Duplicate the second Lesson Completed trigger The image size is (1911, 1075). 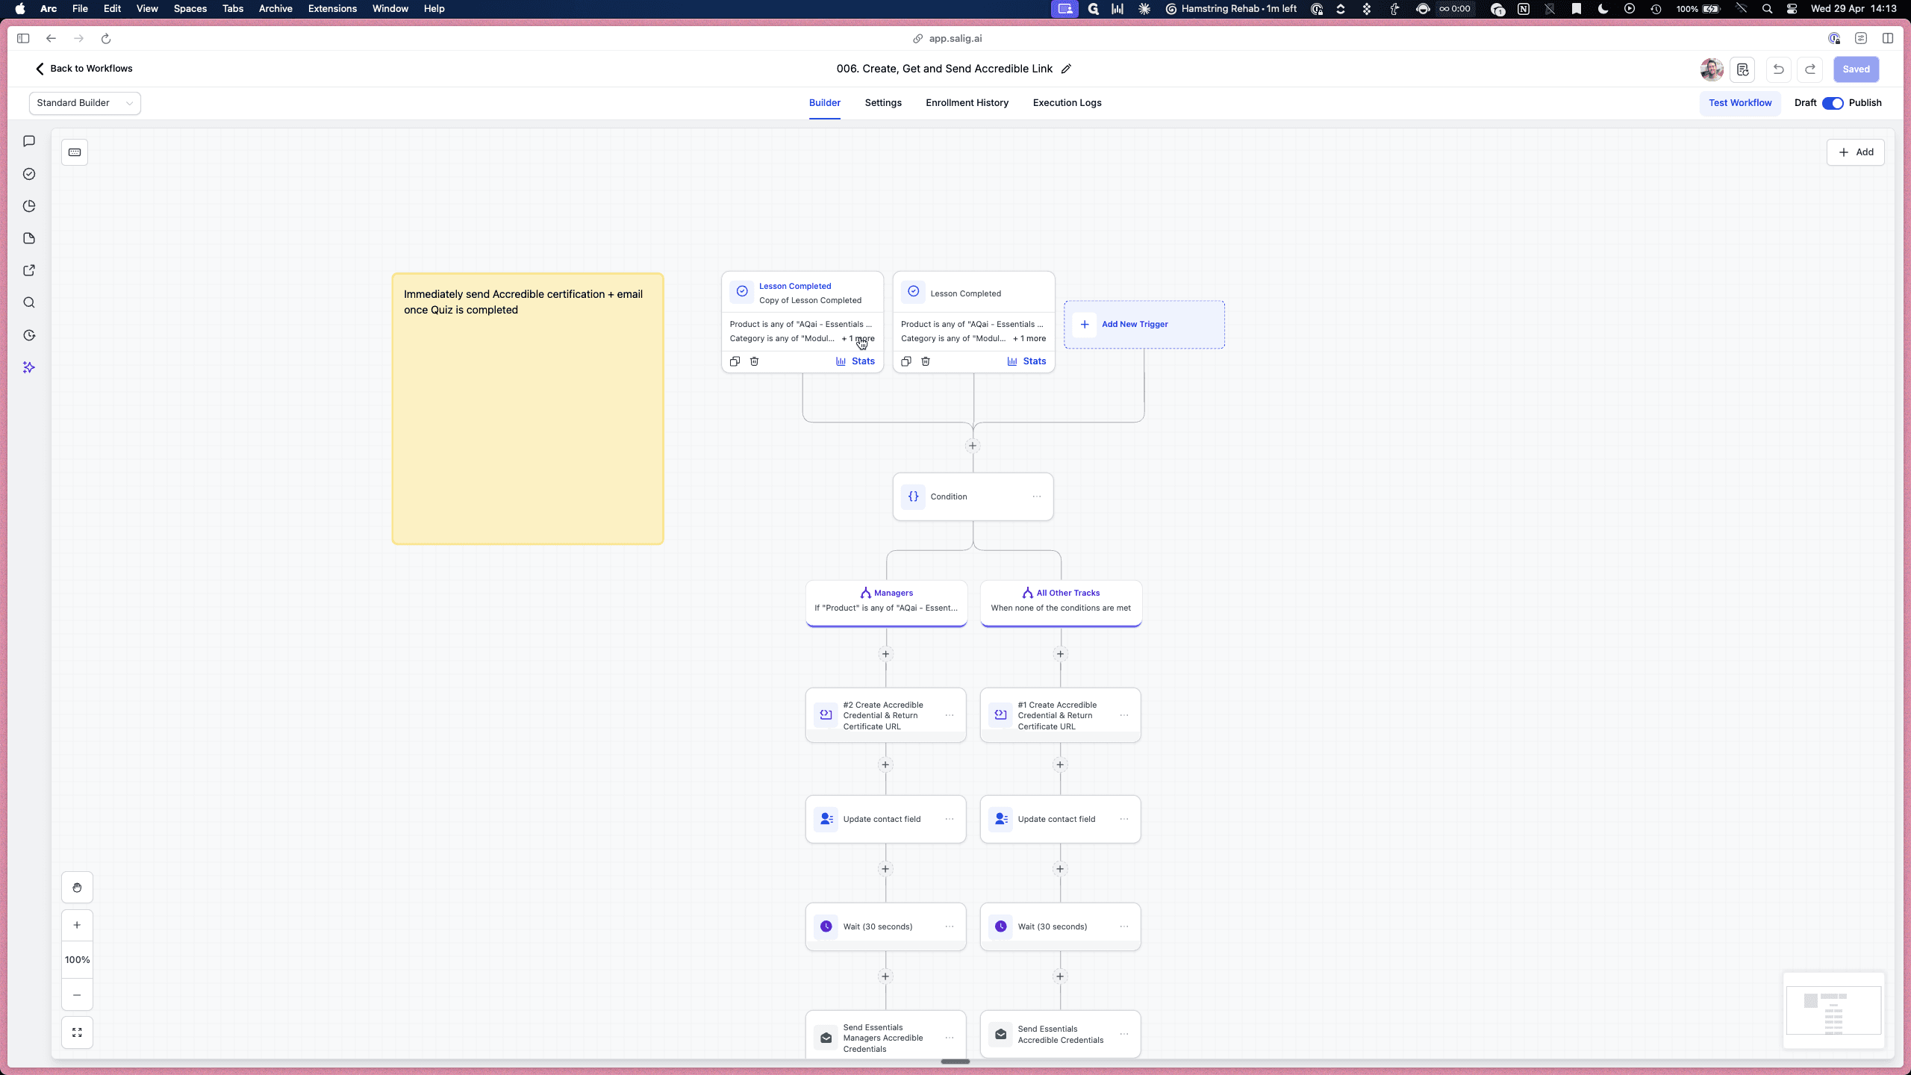click(906, 361)
